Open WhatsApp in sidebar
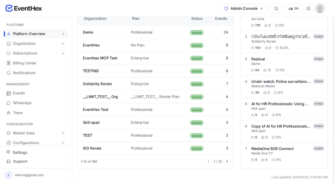 tap(36, 103)
